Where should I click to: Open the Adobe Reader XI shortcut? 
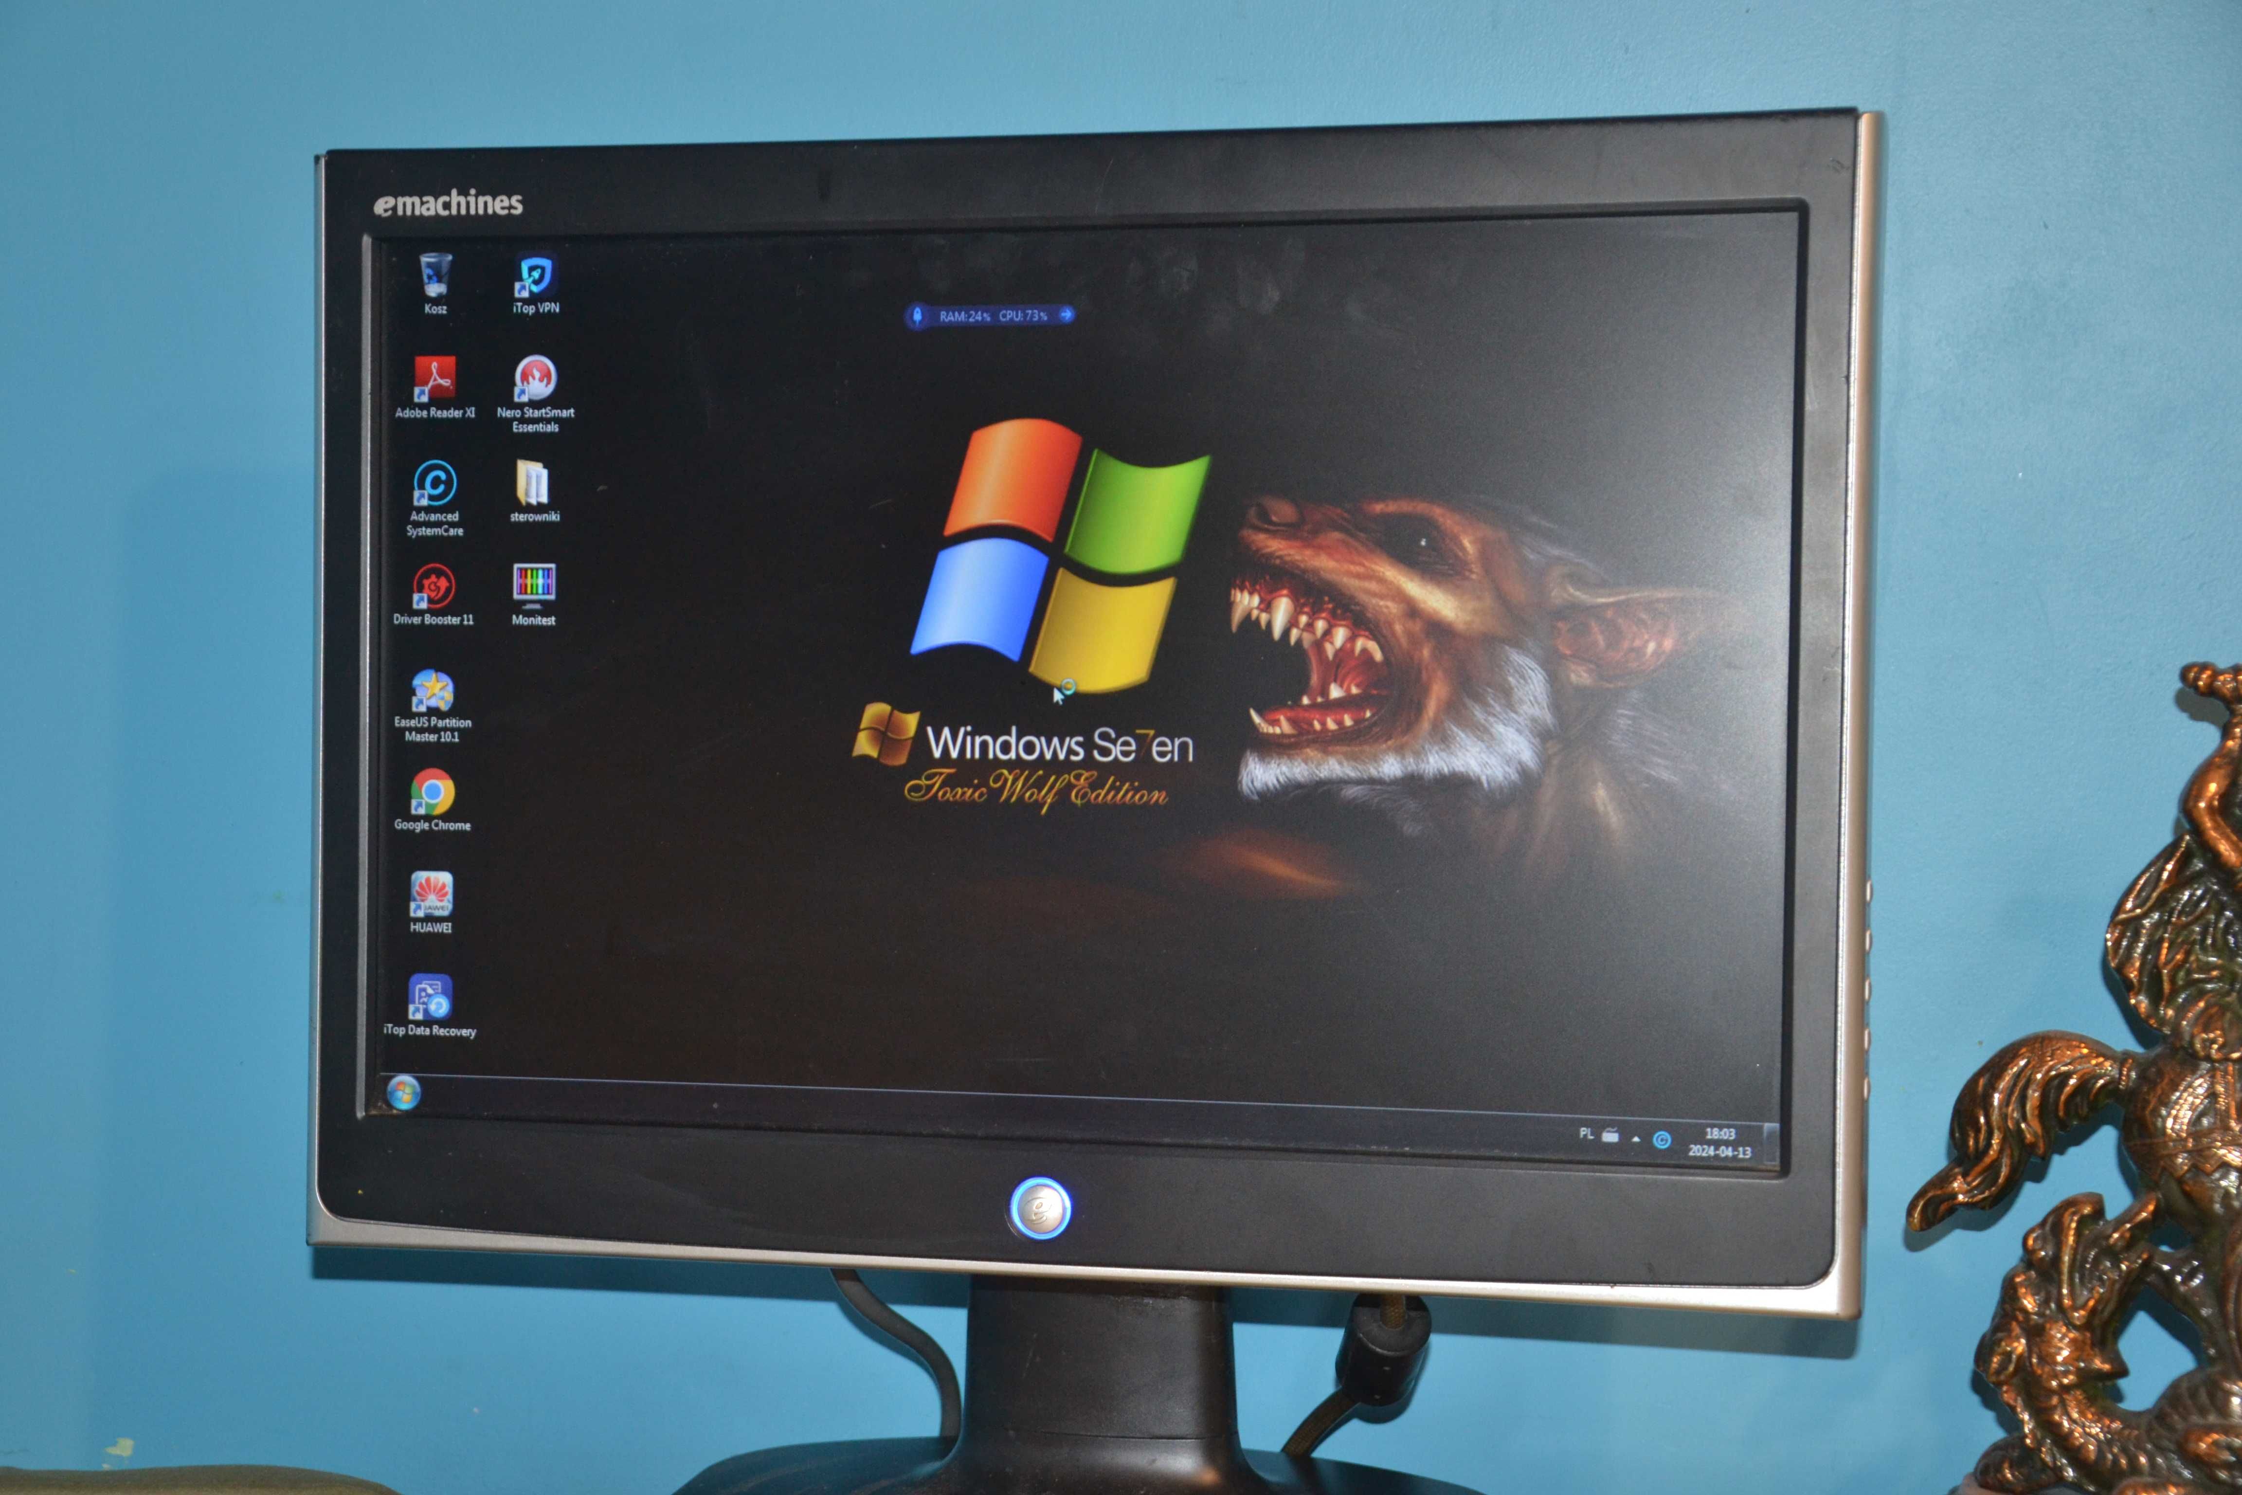click(x=434, y=387)
